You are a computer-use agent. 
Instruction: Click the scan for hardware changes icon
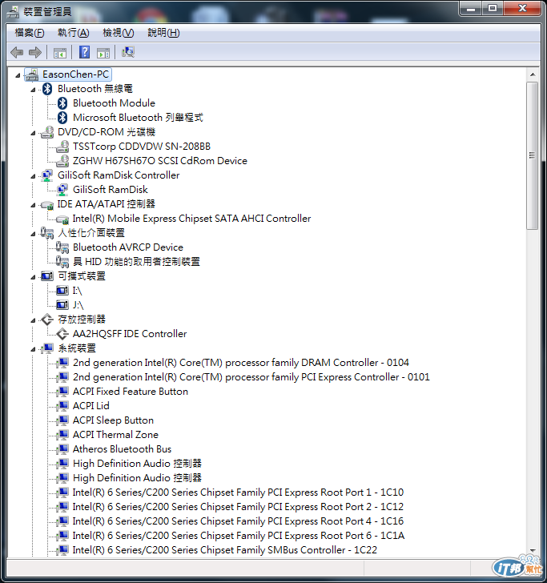click(x=128, y=52)
